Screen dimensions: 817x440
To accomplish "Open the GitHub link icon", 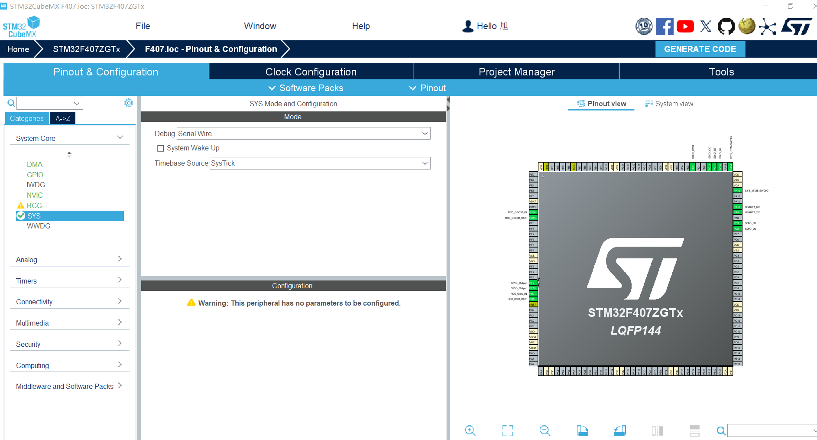I will pyautogui.click(x=726, y=26).
